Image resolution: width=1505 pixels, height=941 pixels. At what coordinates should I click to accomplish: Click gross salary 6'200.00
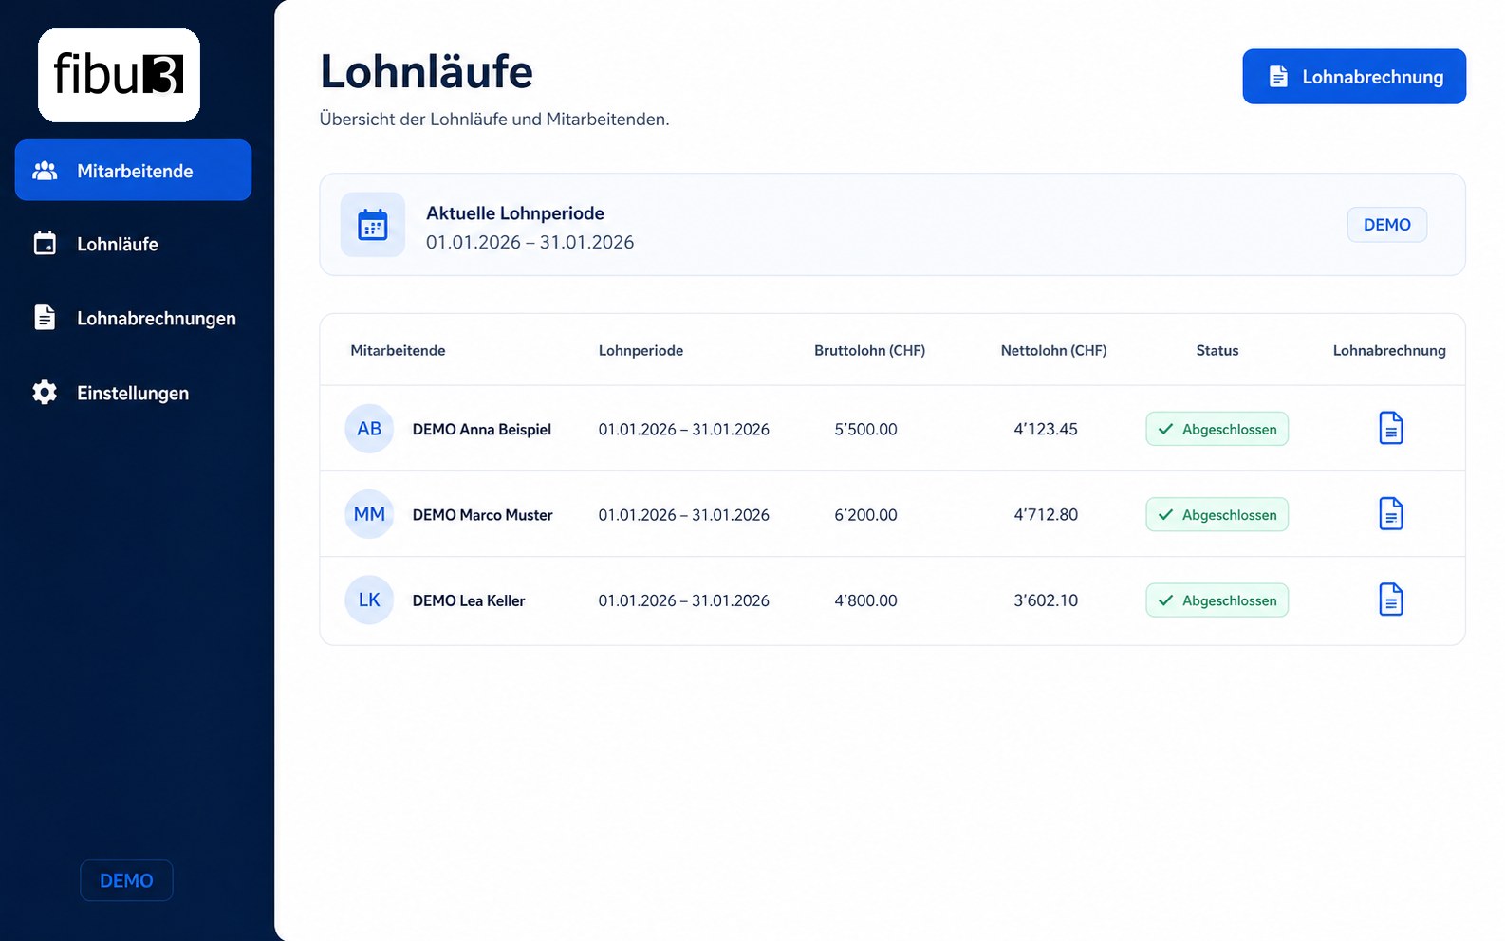pyautogui.click(x=865, y=514)
